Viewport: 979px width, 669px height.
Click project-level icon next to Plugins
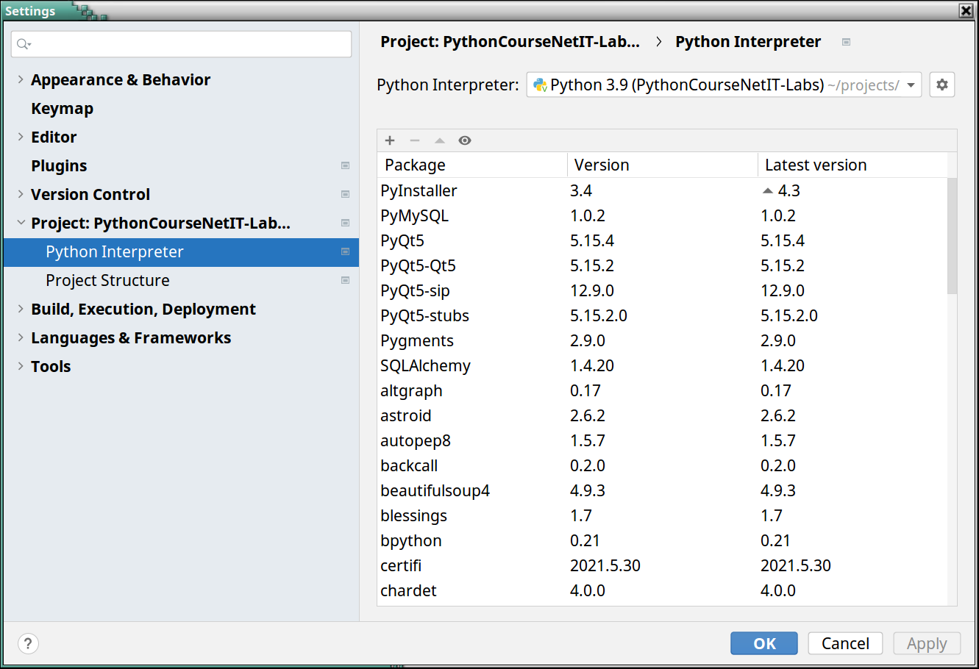pyautogui.click(x=345, y=165)
